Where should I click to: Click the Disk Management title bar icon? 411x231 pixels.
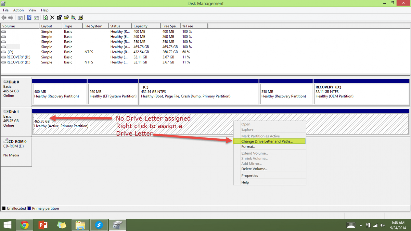(x=3, y=3)
